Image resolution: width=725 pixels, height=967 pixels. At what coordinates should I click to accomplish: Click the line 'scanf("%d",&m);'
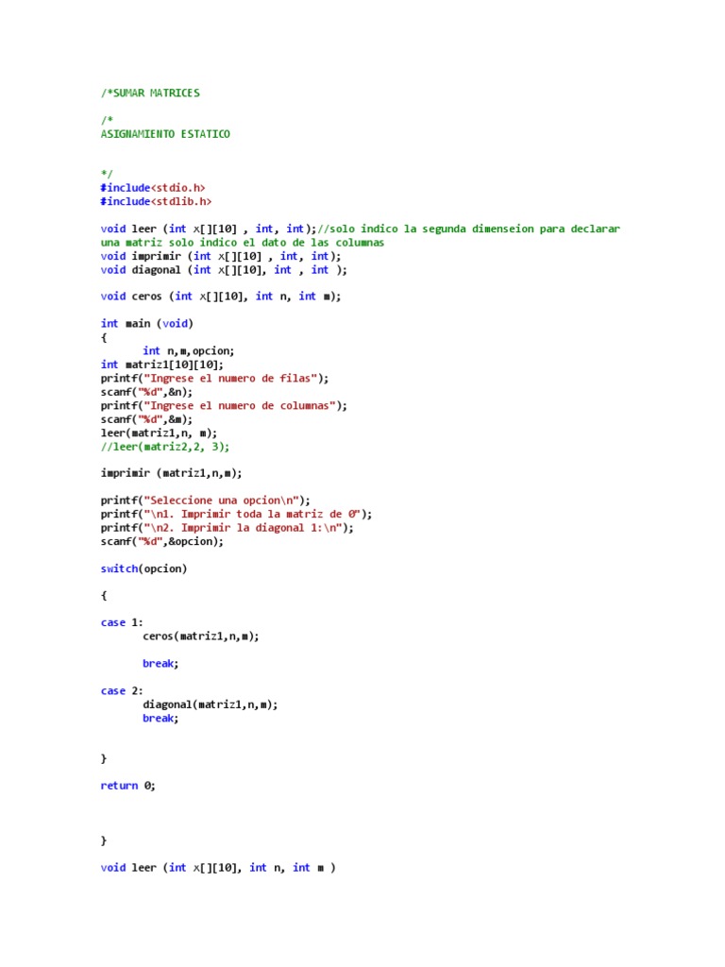146,418
